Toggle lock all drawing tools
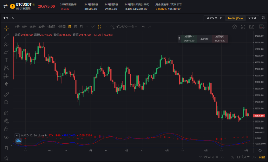The image size is (268, 162). click(x=6, y=129)
